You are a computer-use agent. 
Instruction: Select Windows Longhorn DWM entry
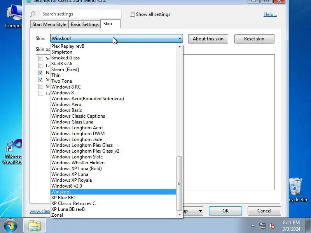pyautogui.click(x=114, y=134)
